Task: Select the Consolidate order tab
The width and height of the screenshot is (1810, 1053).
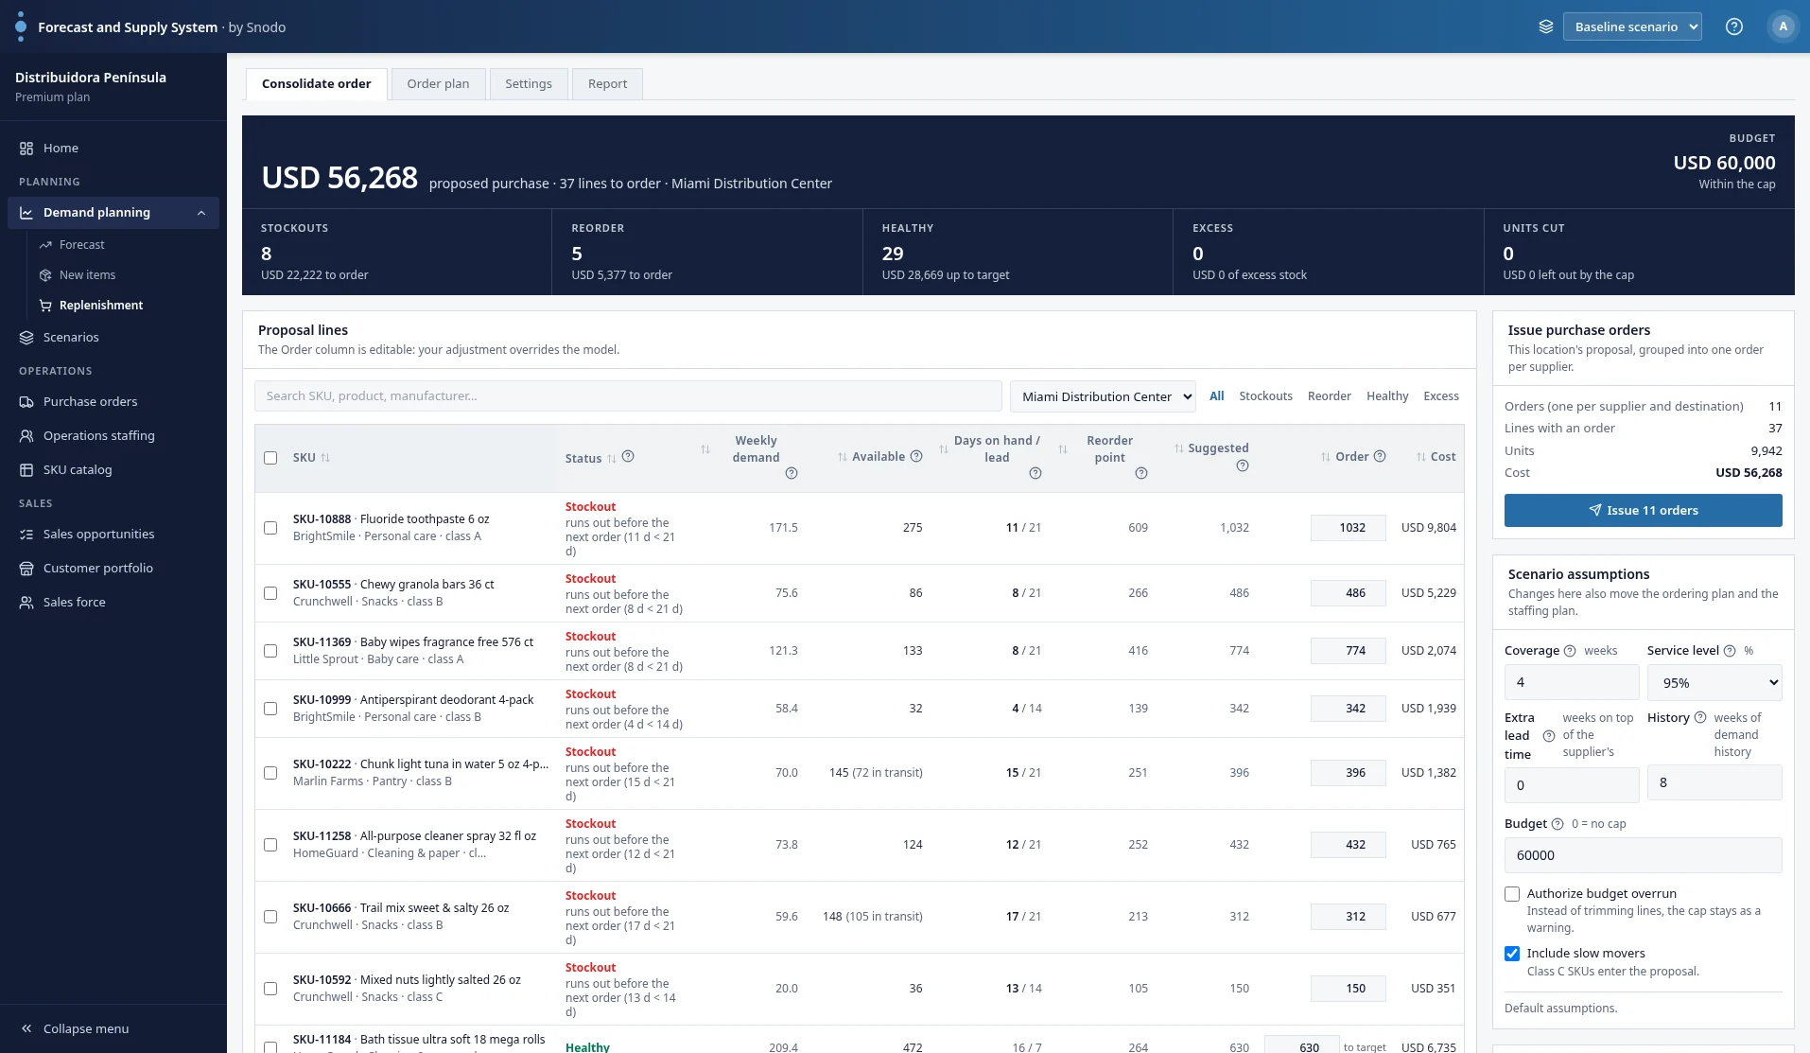Action: (316, 84)
